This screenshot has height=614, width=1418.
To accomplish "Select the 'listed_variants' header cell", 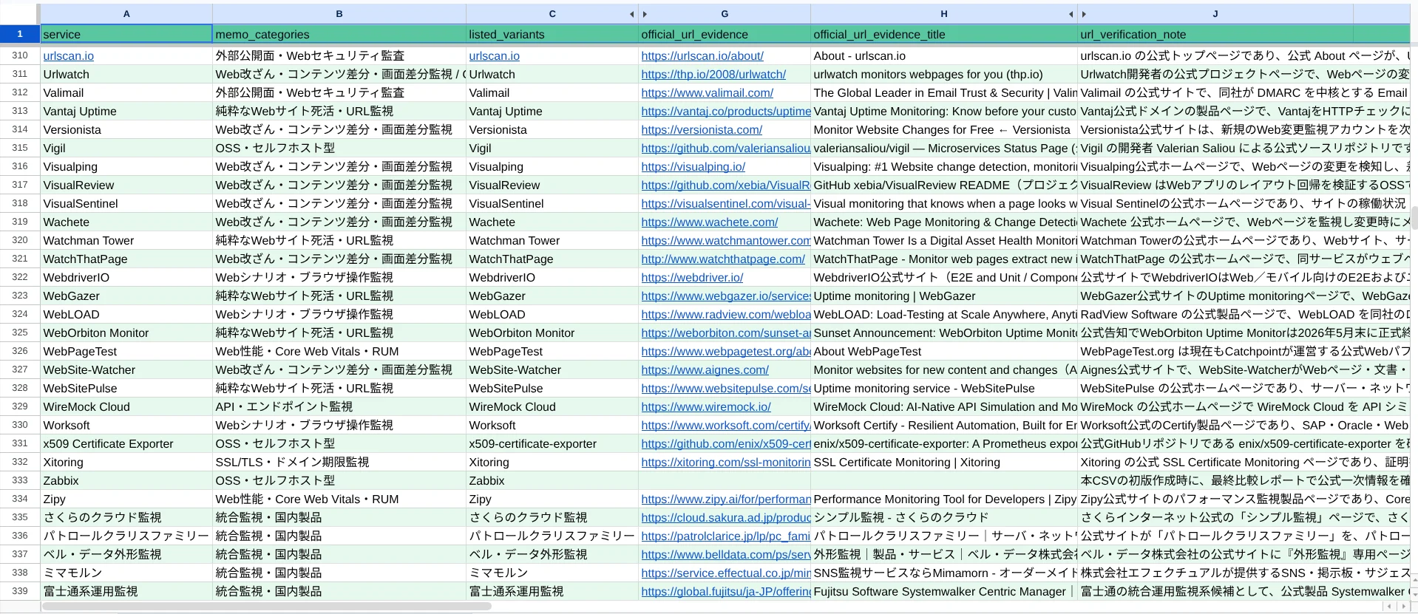I will (552, 34).
